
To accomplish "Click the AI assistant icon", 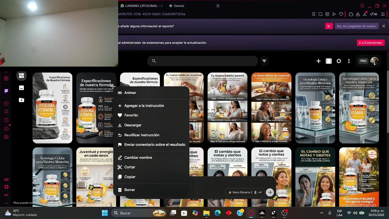I will [374, 14].
